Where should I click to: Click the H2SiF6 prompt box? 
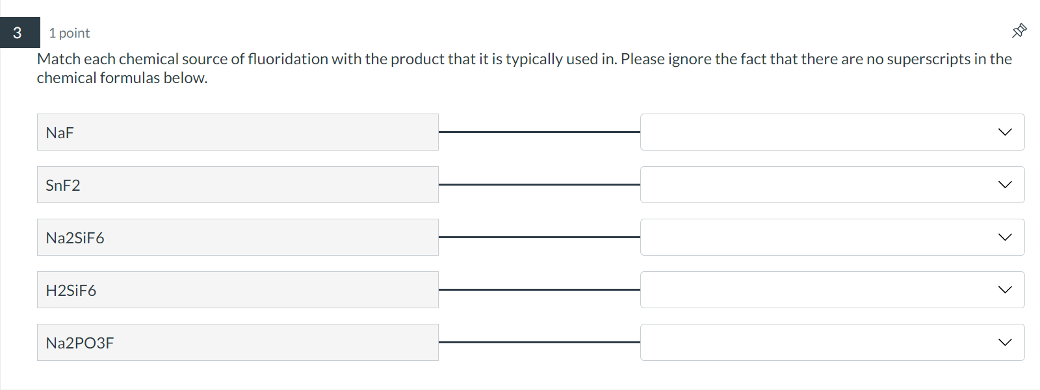pyautogui.click(x=237, y=290)
